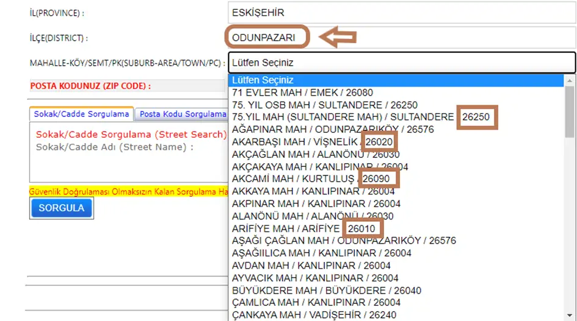This screenshot has width=577, height=321.
Task: Click the ESKİŞEHİR province field
Action: 401,12
